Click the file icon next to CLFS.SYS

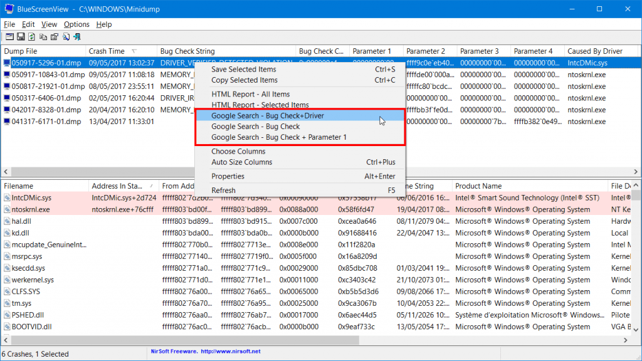[x=7, y=292]
